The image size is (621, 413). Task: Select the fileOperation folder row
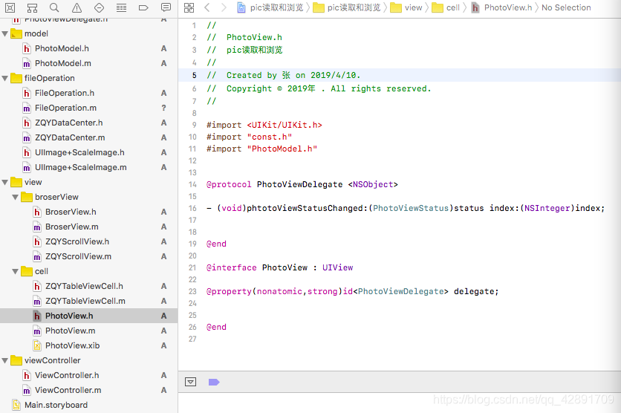click(88, 78)
